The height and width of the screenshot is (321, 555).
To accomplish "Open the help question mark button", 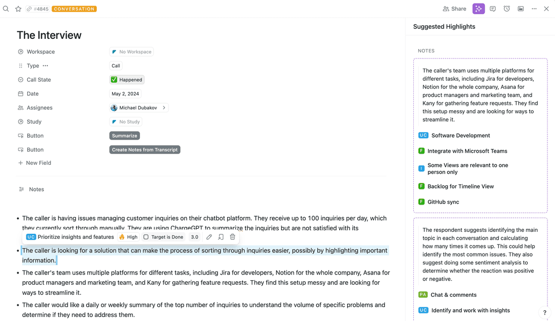I will coord(544,312).
